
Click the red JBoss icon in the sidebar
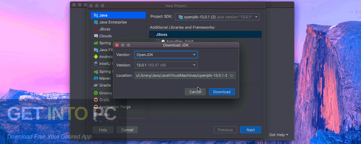tap(96, 29)
